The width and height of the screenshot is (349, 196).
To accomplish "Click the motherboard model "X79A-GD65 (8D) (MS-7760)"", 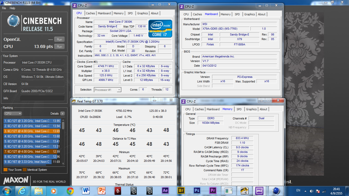I will click(225, 29).
